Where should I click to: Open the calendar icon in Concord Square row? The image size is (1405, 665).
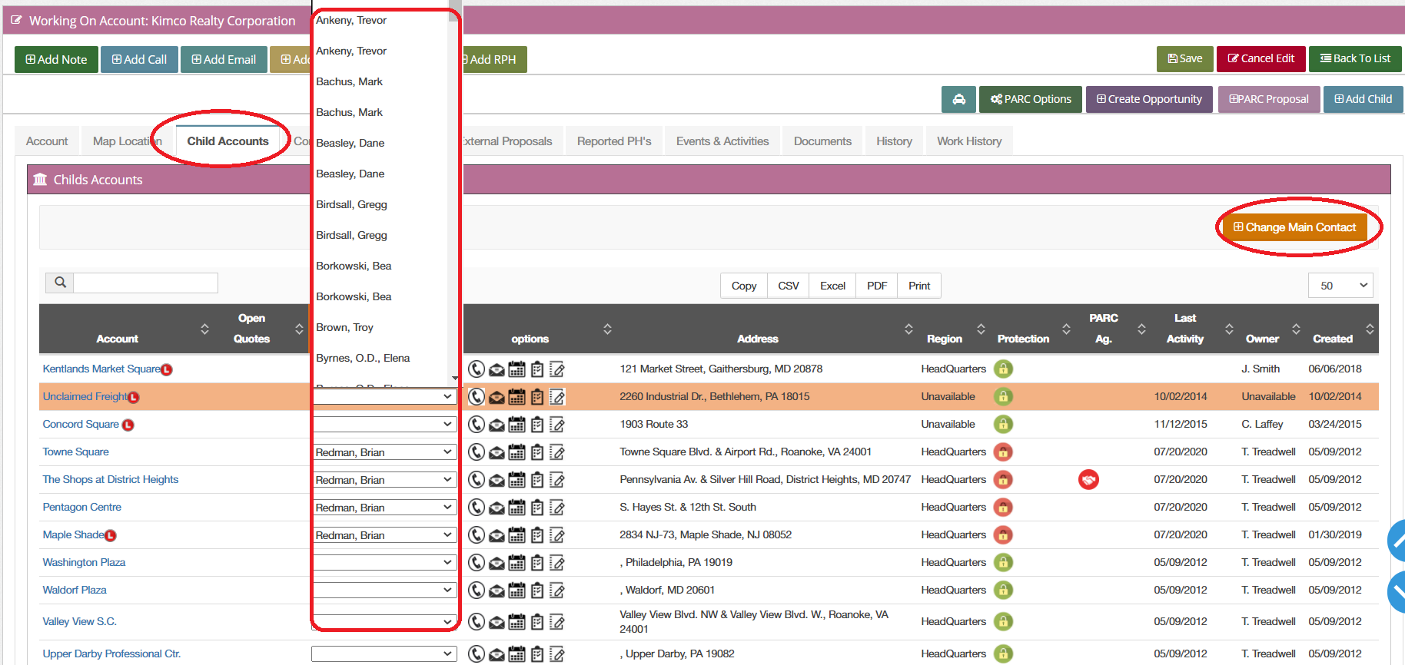point(517,425)
